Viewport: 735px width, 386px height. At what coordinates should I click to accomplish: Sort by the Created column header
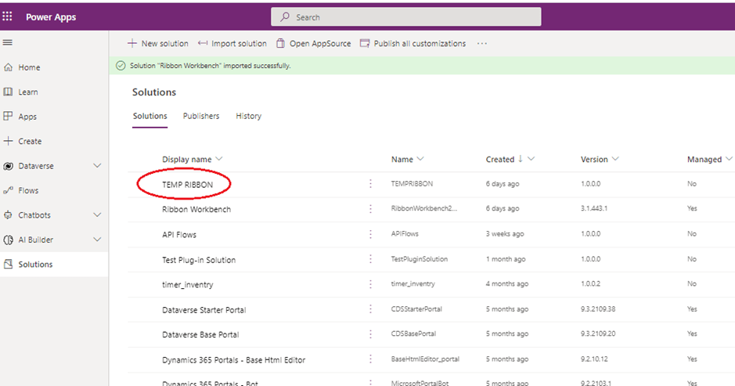pyautogui.click(x=500, y=160)
